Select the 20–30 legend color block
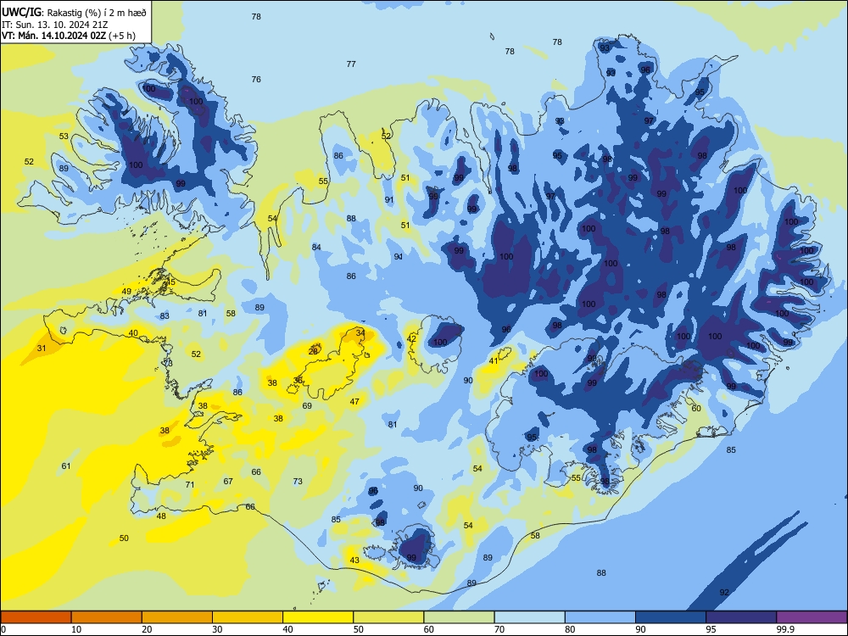Screen dimensions: 848x636 177,617
